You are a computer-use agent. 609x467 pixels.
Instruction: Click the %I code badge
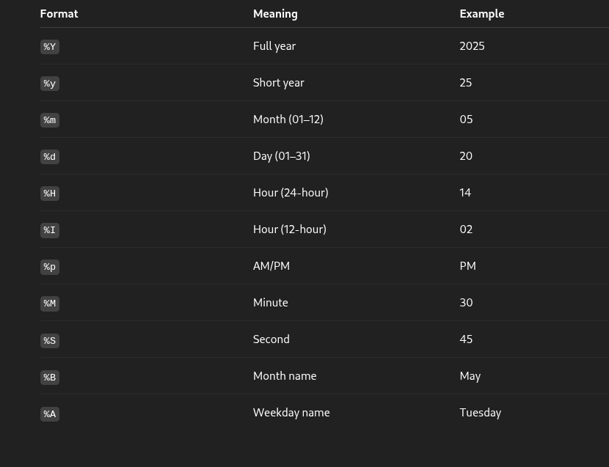click(x=50, y=230)
